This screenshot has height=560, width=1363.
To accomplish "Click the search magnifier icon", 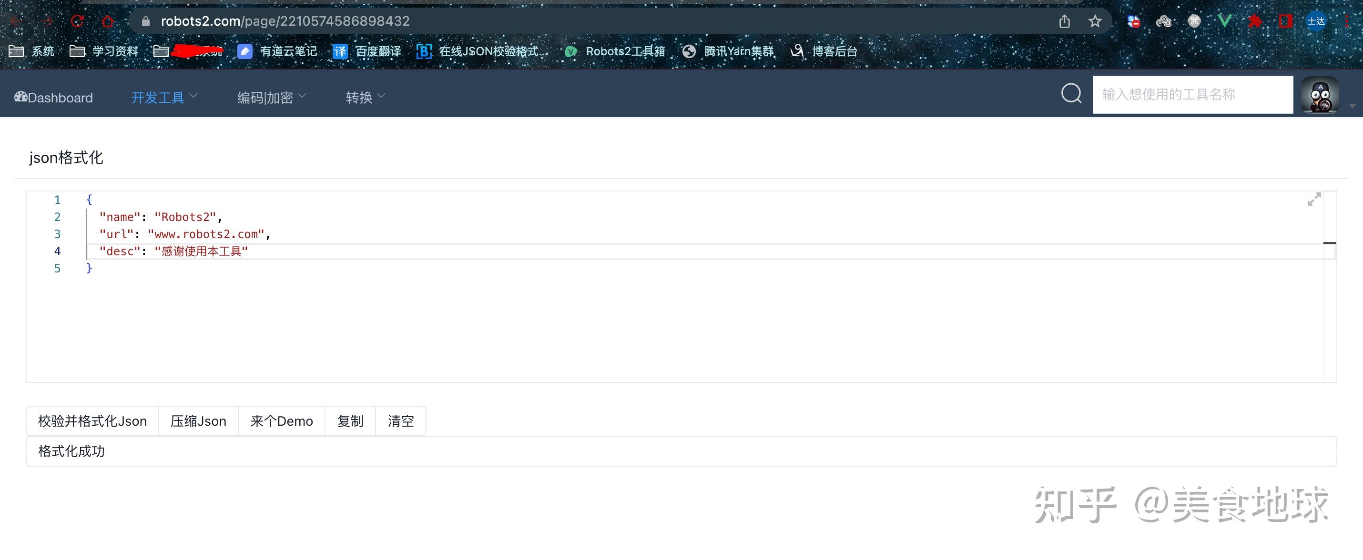I will [x=1071, y=94].
